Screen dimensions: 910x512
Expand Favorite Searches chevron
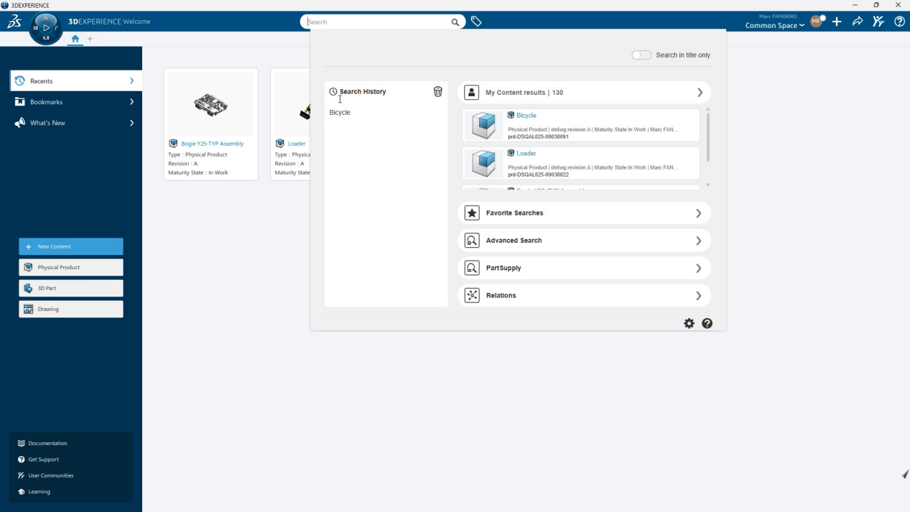point(699,213)
